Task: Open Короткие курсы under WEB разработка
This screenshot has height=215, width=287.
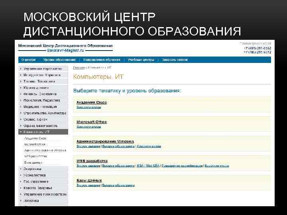Action: (217, 166)
